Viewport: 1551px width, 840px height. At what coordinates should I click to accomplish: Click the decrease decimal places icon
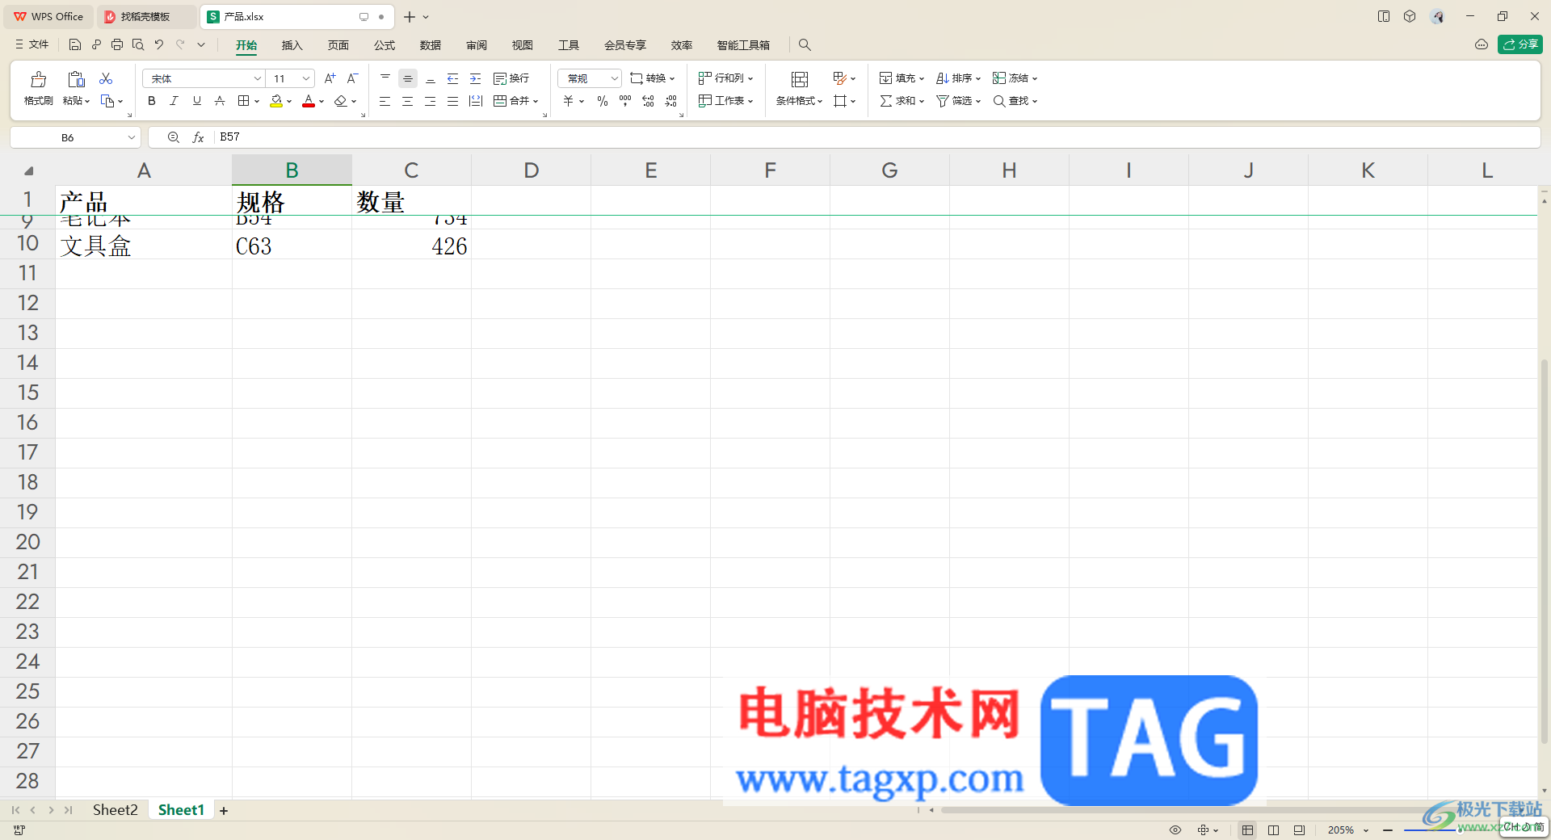pos(670,101)
